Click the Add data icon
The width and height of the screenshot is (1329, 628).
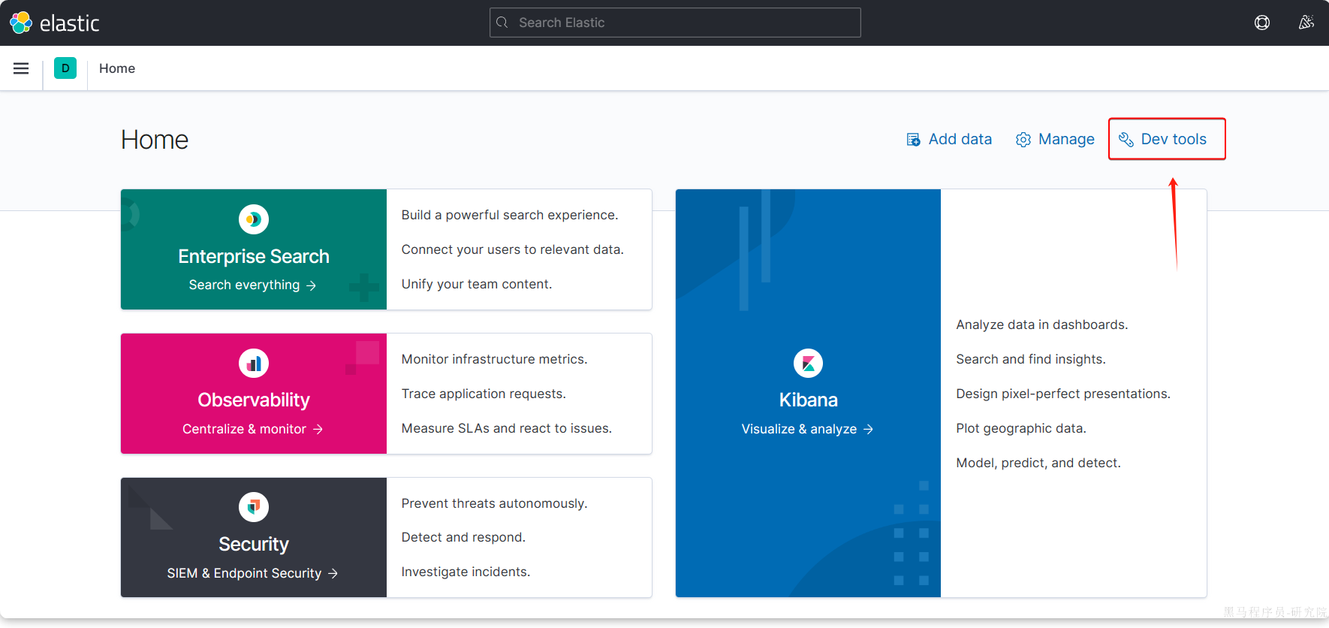tap(913, 140)
